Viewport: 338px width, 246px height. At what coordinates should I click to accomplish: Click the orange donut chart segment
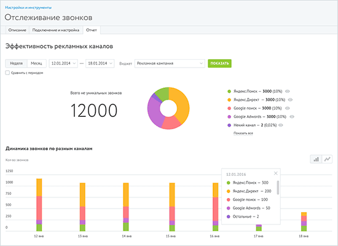[182, 103]
